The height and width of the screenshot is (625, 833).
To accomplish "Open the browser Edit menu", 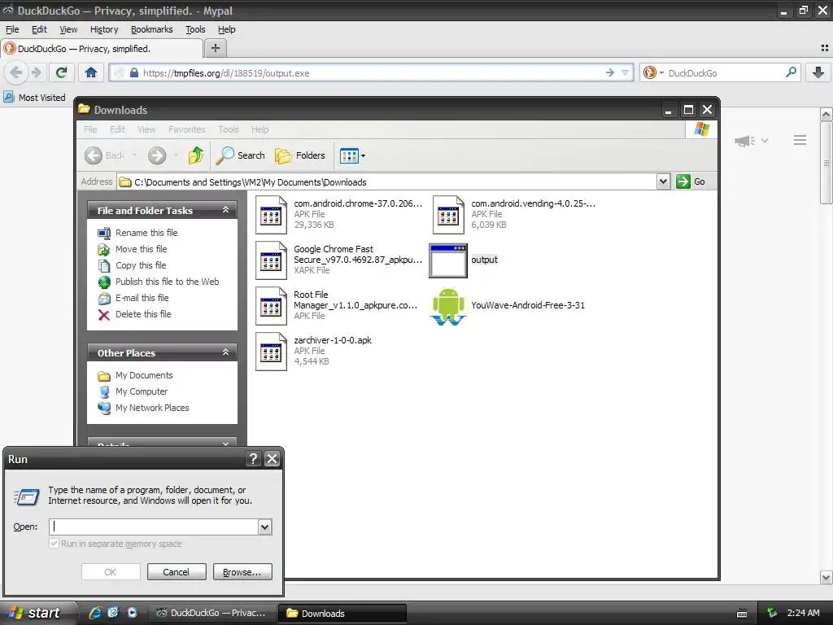I will click(x=39, y=29).
